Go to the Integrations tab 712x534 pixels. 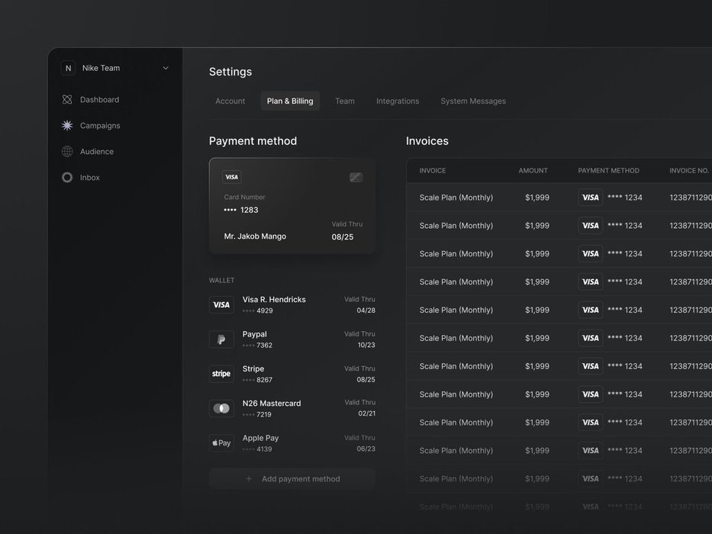click(x=398, y=101)
